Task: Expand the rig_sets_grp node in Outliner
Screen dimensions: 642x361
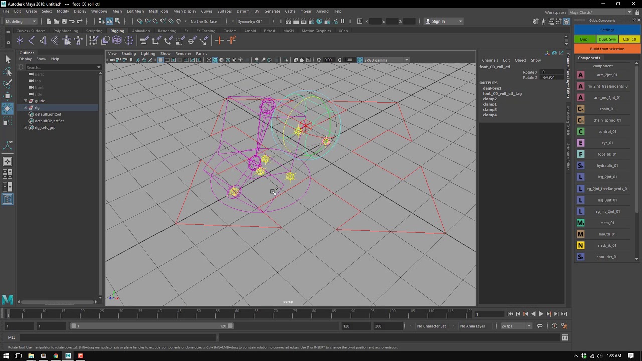Action: [x=25, y=128]
